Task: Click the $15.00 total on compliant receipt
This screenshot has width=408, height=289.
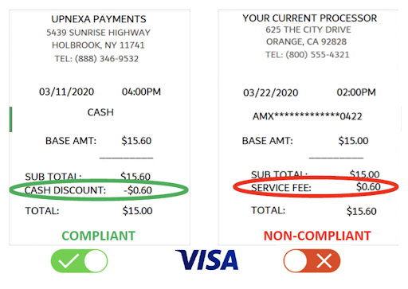Action: (137, 211)
